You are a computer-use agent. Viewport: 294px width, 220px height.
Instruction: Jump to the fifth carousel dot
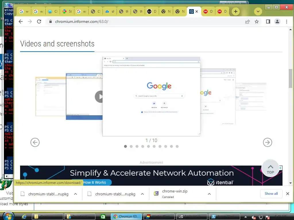point(148,146)
